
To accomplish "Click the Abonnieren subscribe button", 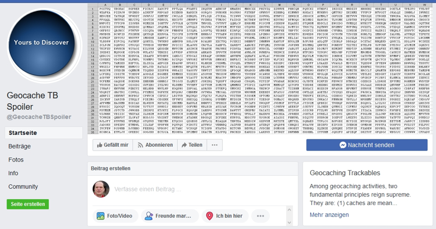I will pyautogui.click(x=155, y=145).
